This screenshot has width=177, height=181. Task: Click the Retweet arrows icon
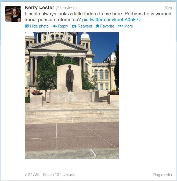pos(74,26)
